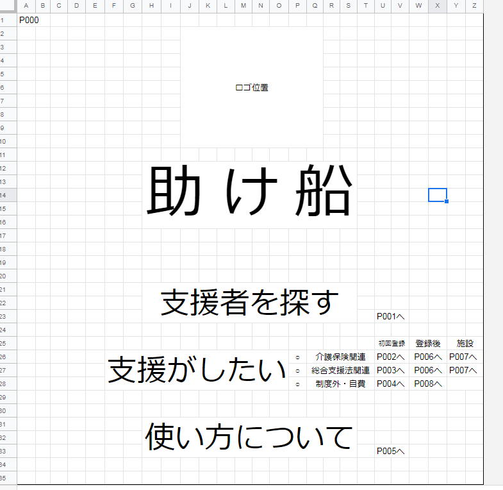
Task: Click the select-all corner box of the sheet
Action: [8, 6]
